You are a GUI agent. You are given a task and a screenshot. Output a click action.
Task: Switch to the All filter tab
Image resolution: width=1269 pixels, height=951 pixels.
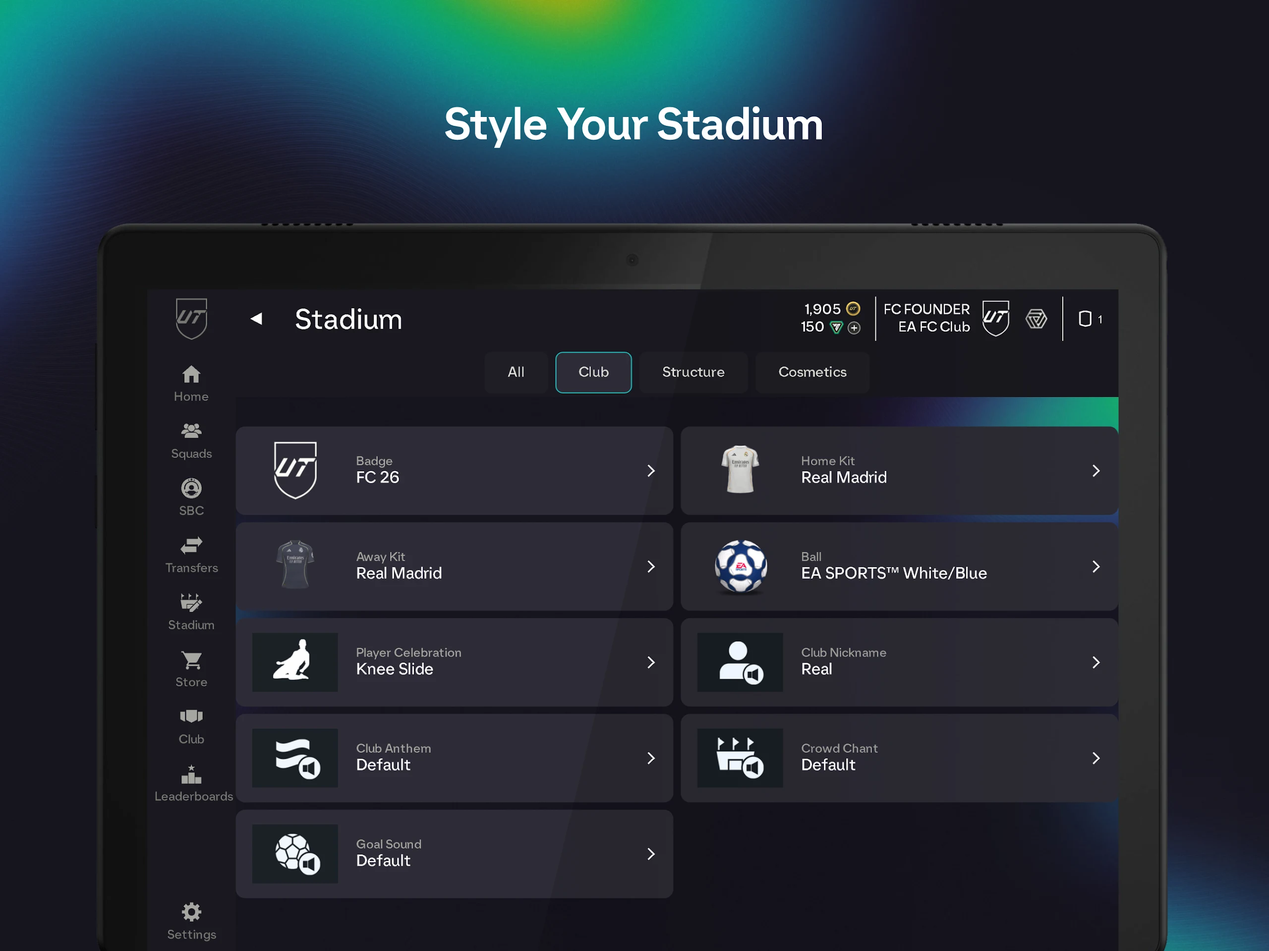pos(515,372)
